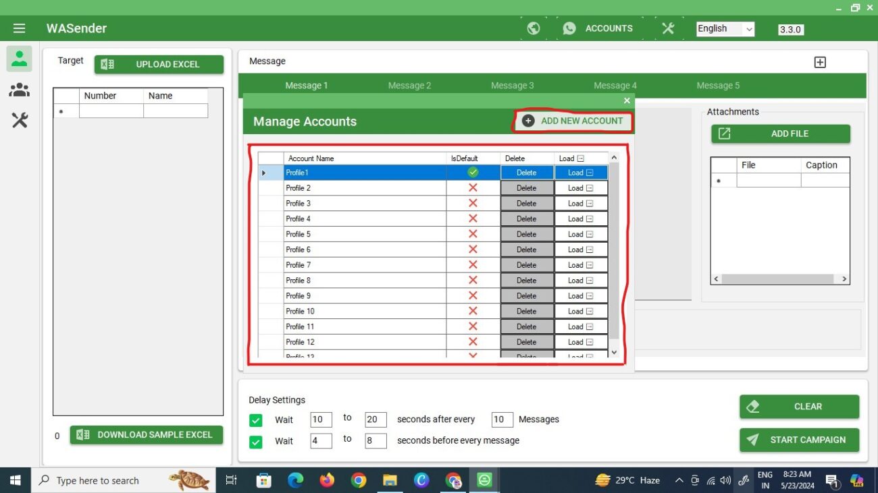
Task: Open the tools sidebar icon
Action: point(20,121)
